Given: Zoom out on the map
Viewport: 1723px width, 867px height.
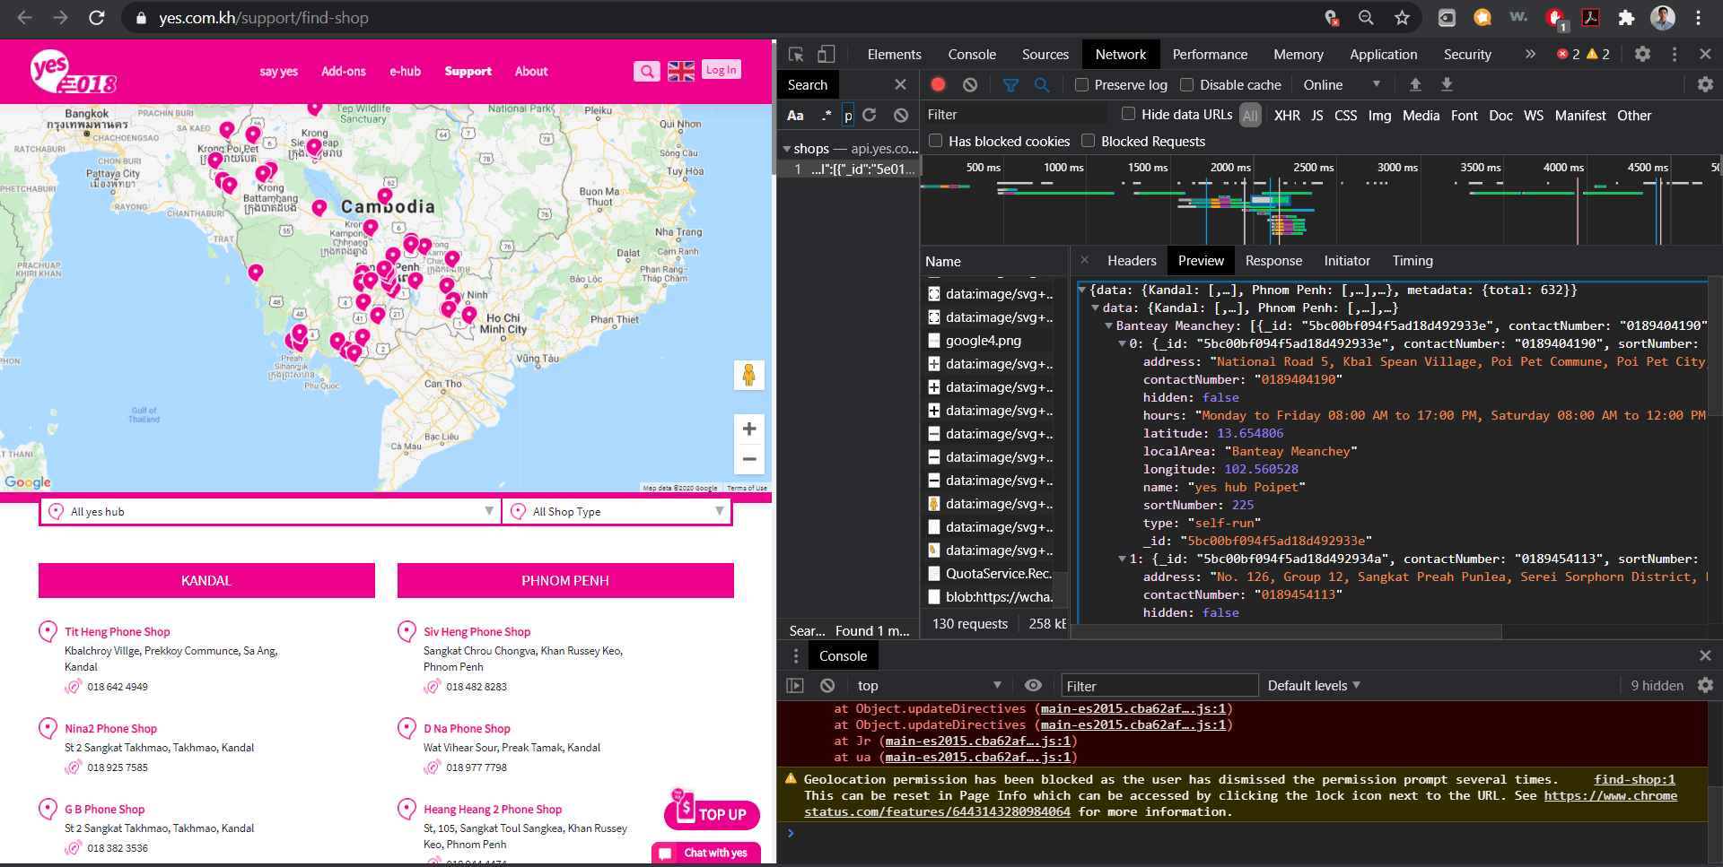Looking at the screenshot, I should (749, 459).
